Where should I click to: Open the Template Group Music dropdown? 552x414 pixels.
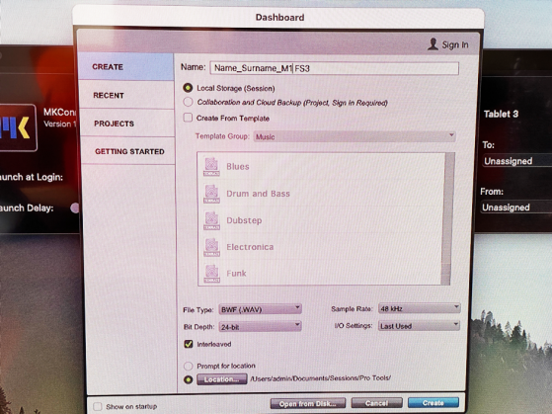coord(355,136)
